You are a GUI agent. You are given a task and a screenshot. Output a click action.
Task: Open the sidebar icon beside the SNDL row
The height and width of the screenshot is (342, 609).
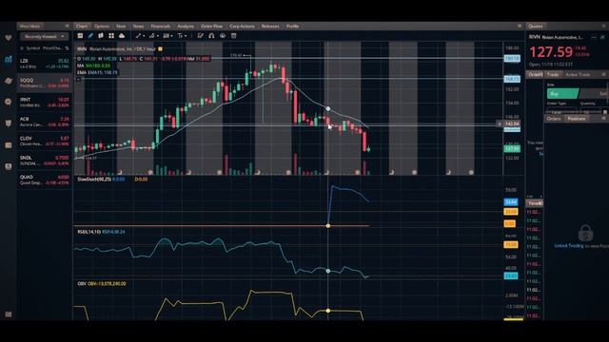(9, 166)
